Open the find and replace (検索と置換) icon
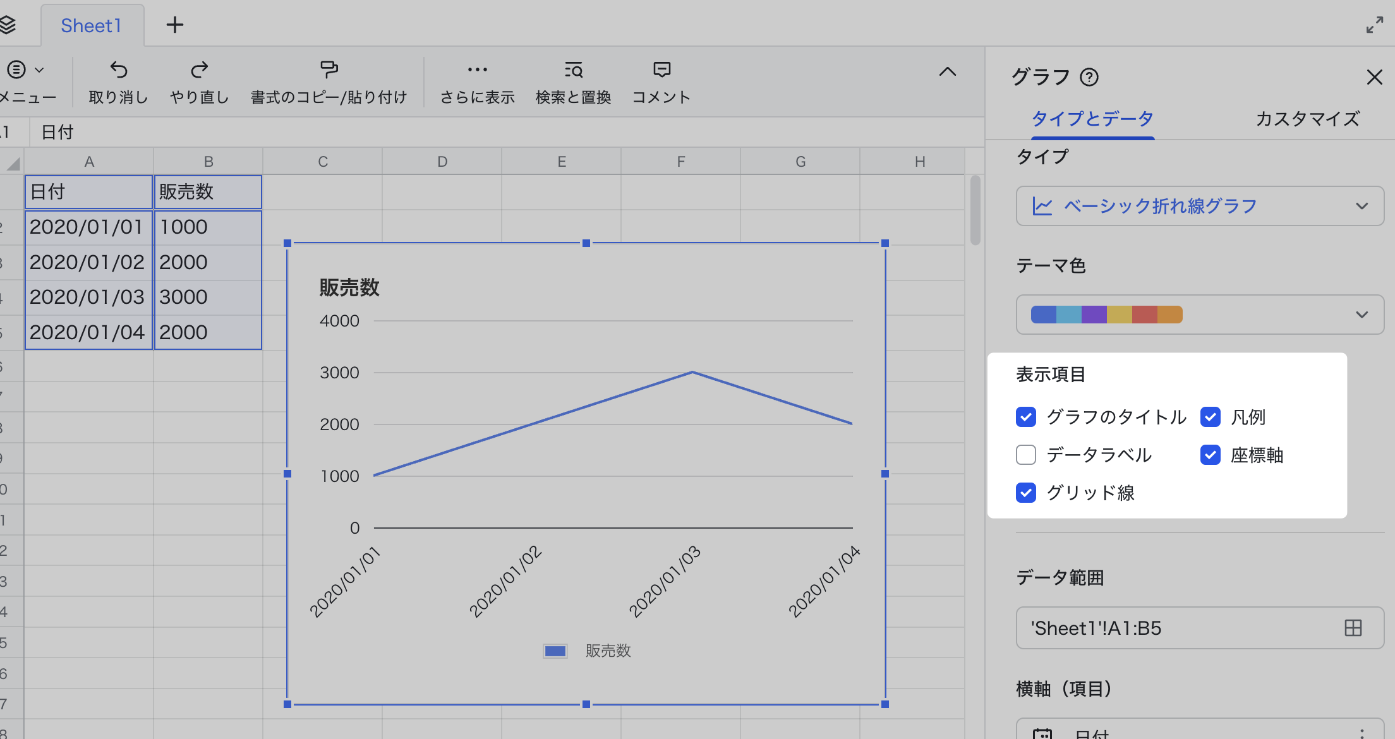Image resolution: width=1395 pixels, height=739 pixels. [573, 69]
